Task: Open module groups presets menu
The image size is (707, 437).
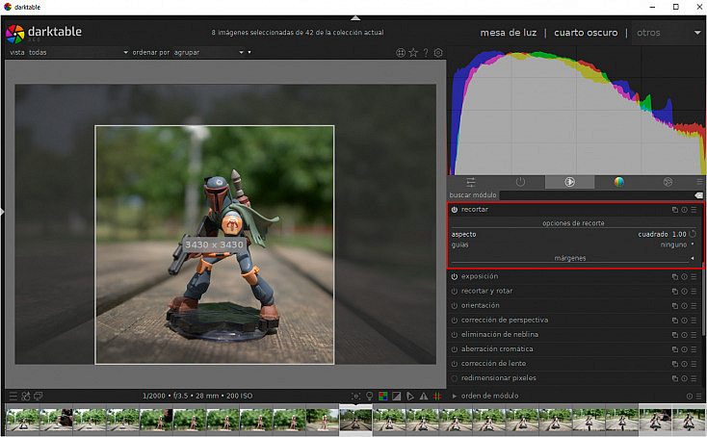Action: (x=699, y=182)
